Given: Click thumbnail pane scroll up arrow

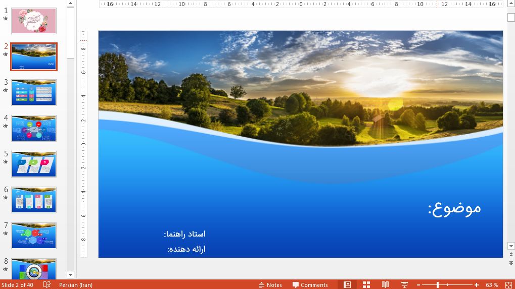Looking at the screenshot, I should 70,4.
